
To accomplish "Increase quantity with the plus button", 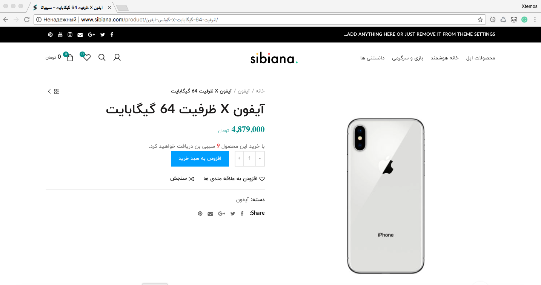I will tap(239, 159).
